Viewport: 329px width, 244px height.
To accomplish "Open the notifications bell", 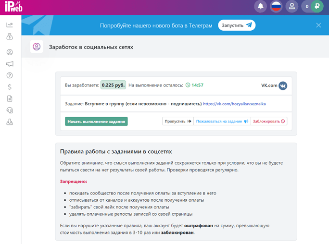I will pyautogui.click(x=260, y=7).
